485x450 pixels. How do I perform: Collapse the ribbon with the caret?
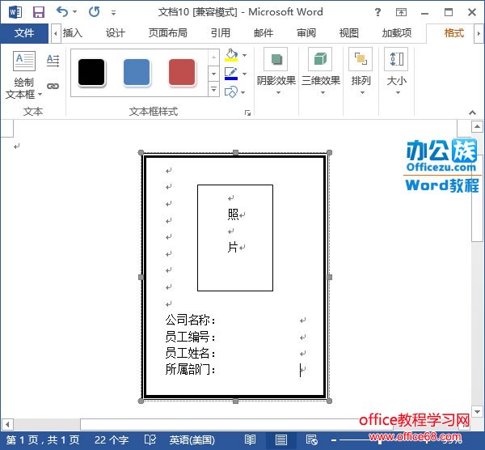472,112
